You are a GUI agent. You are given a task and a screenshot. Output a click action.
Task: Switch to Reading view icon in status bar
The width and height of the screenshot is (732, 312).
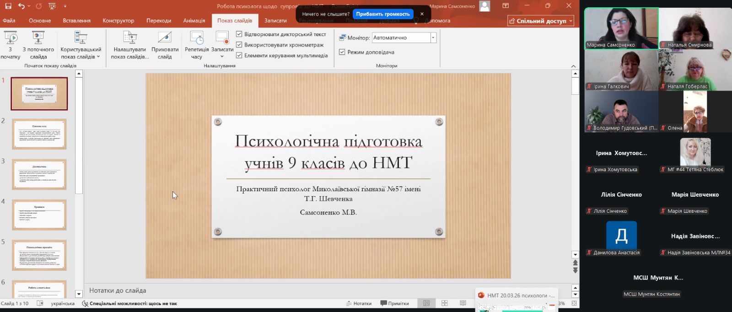click(463, 303)
